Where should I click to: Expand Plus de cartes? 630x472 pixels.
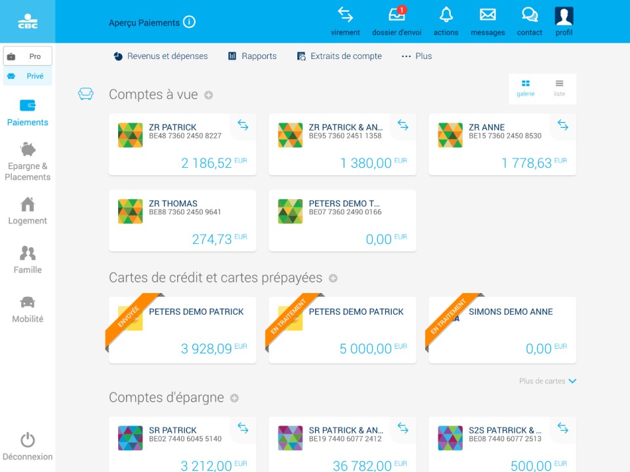547,381
